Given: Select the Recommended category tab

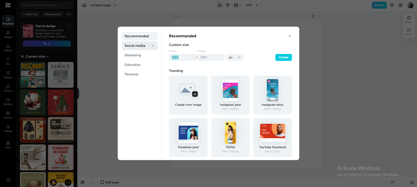Looking at the screenshot, I should click(140, 36).
